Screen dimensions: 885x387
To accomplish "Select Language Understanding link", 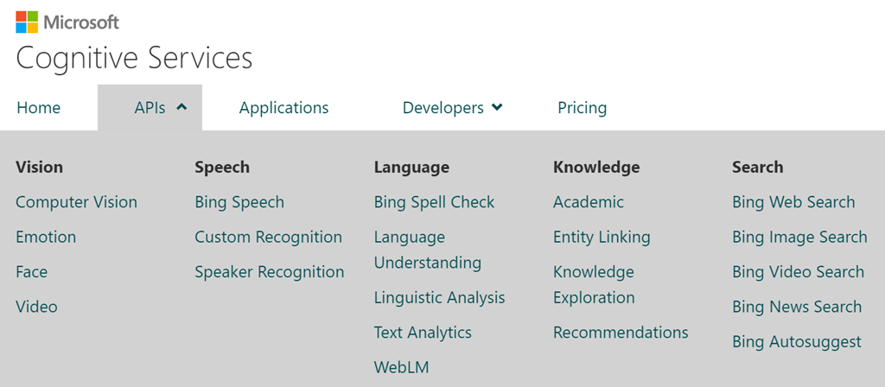I will (x=427, y=250).
